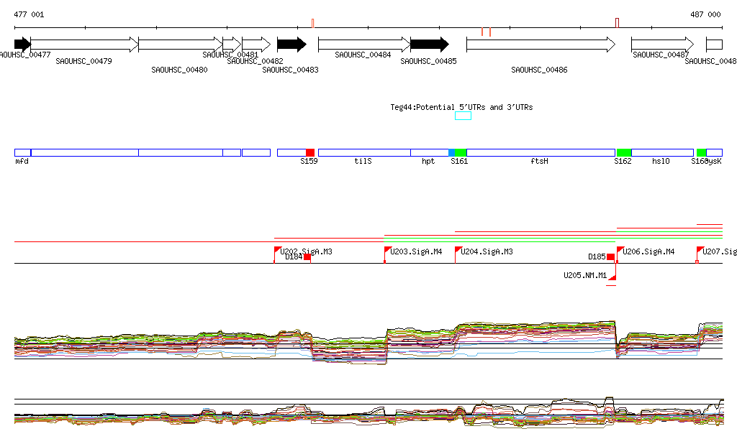Screen dimensions: 737x439
Task: Click the U205.NM.M1 red triangle marker
Action: (x=613, y=277)
